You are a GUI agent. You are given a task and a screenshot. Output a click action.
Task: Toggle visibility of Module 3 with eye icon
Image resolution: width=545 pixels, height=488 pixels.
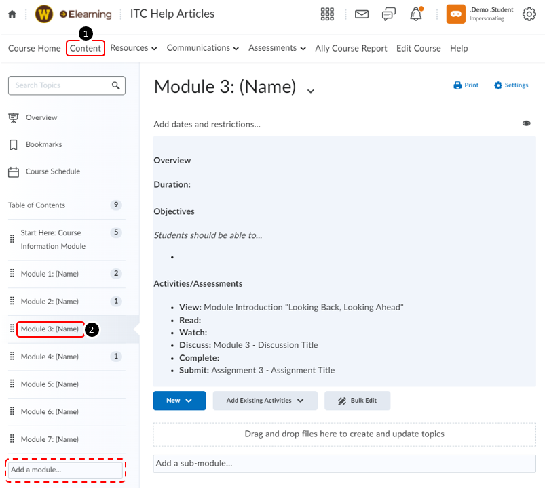(527, 123)
